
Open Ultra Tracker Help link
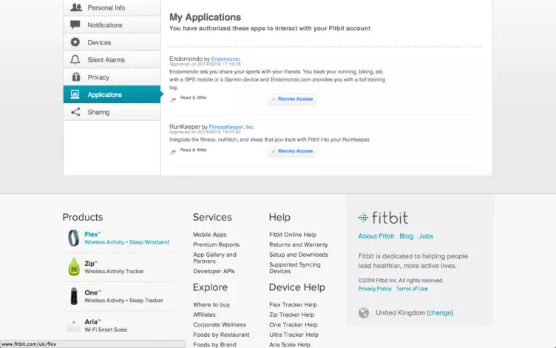[294, 335]
